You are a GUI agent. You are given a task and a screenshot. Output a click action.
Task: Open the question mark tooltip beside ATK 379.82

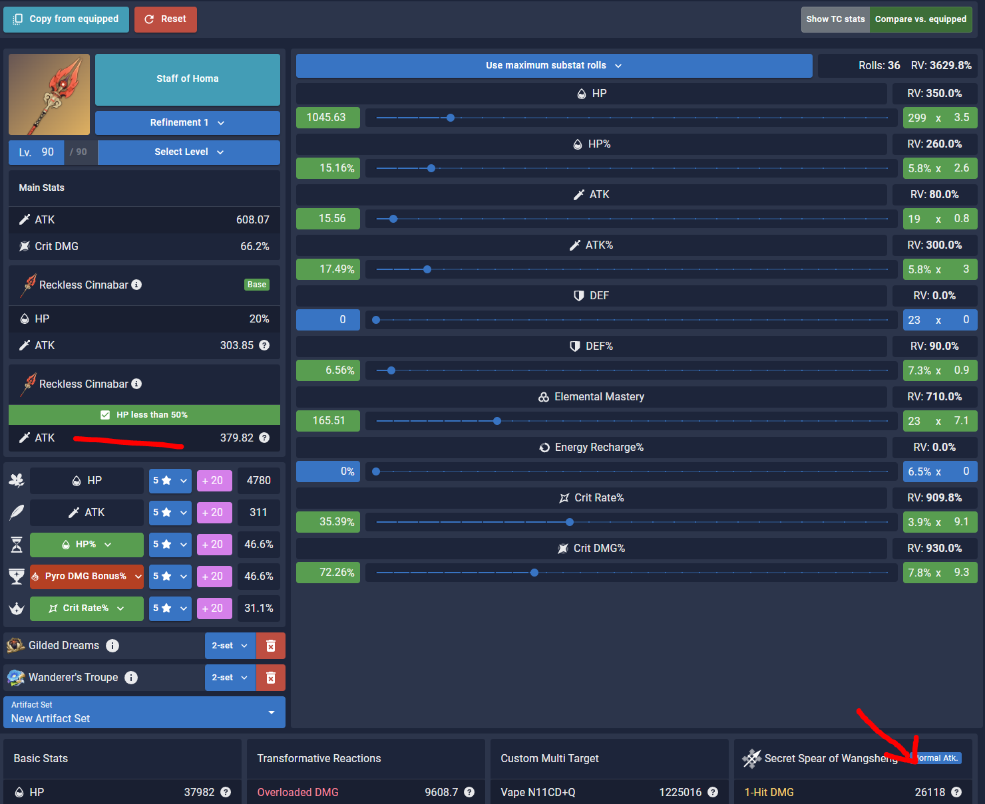tap(264, 438)
